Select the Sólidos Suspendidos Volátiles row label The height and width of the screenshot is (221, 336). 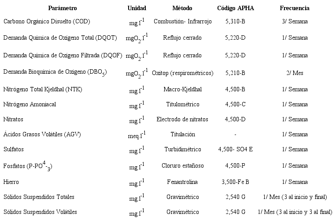[40, 212]
